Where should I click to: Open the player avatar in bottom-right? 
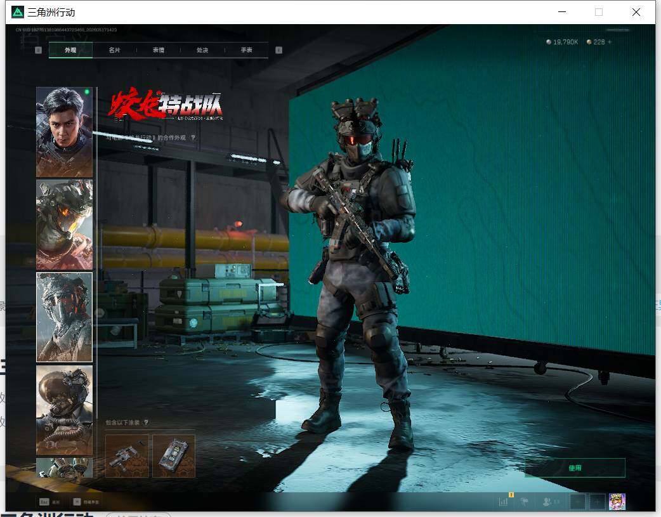click(617, 501)
